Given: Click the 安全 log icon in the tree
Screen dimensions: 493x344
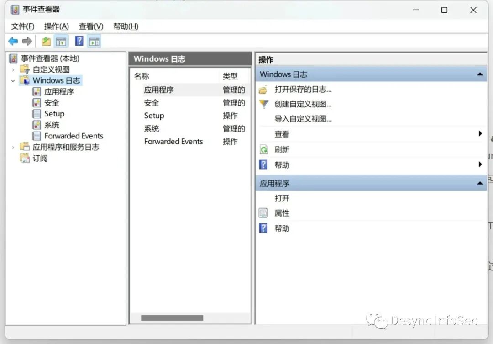Looking at the screenshot, I should 37,103.
